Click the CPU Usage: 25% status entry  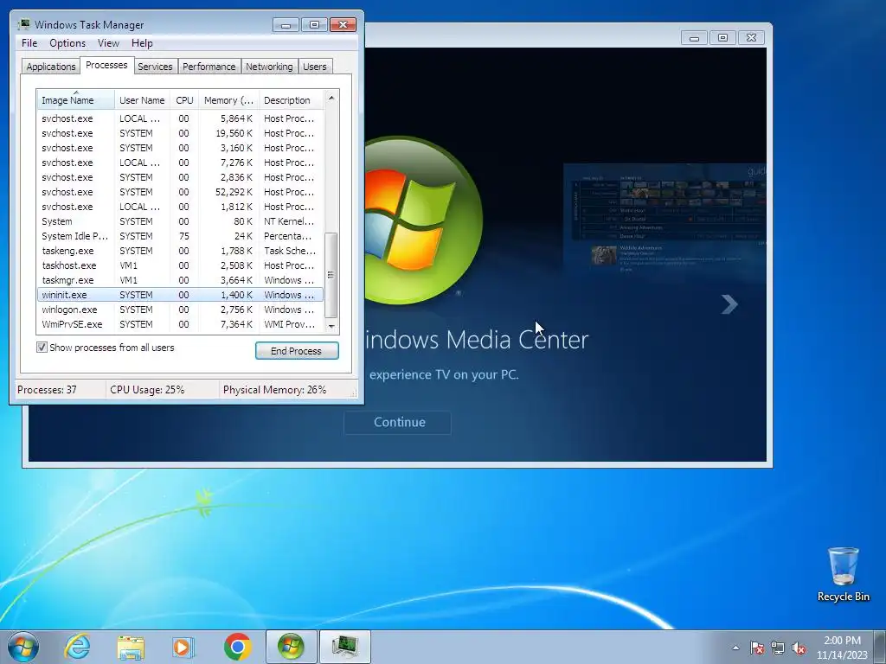coord(162,390)
